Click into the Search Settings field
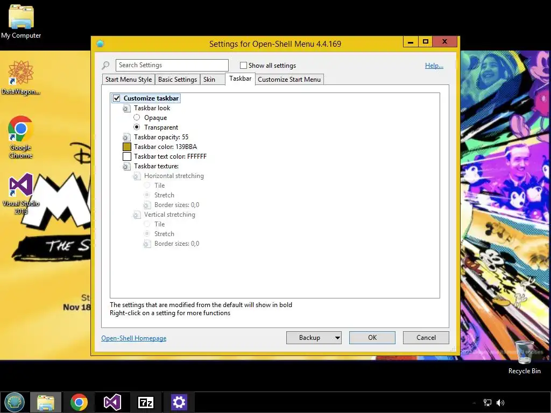 tap(172, 65)
